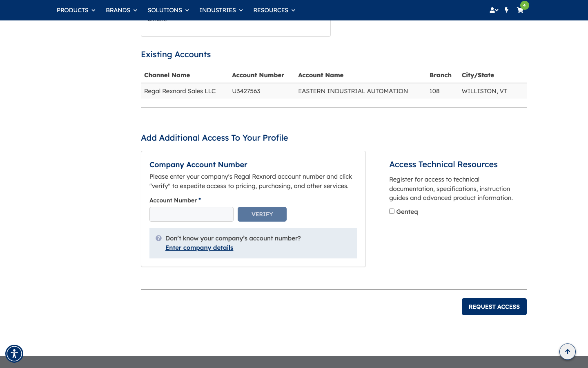Select EASTERN INDUSTRIAL AUTOMATION account name

353,91
